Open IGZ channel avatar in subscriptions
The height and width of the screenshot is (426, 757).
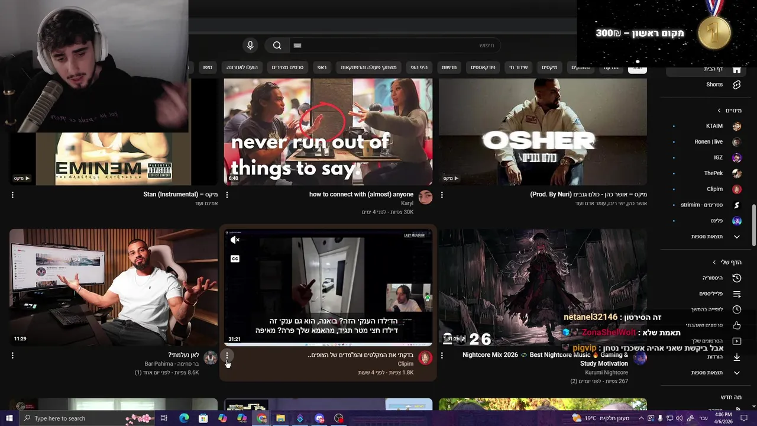coord(737,158)
